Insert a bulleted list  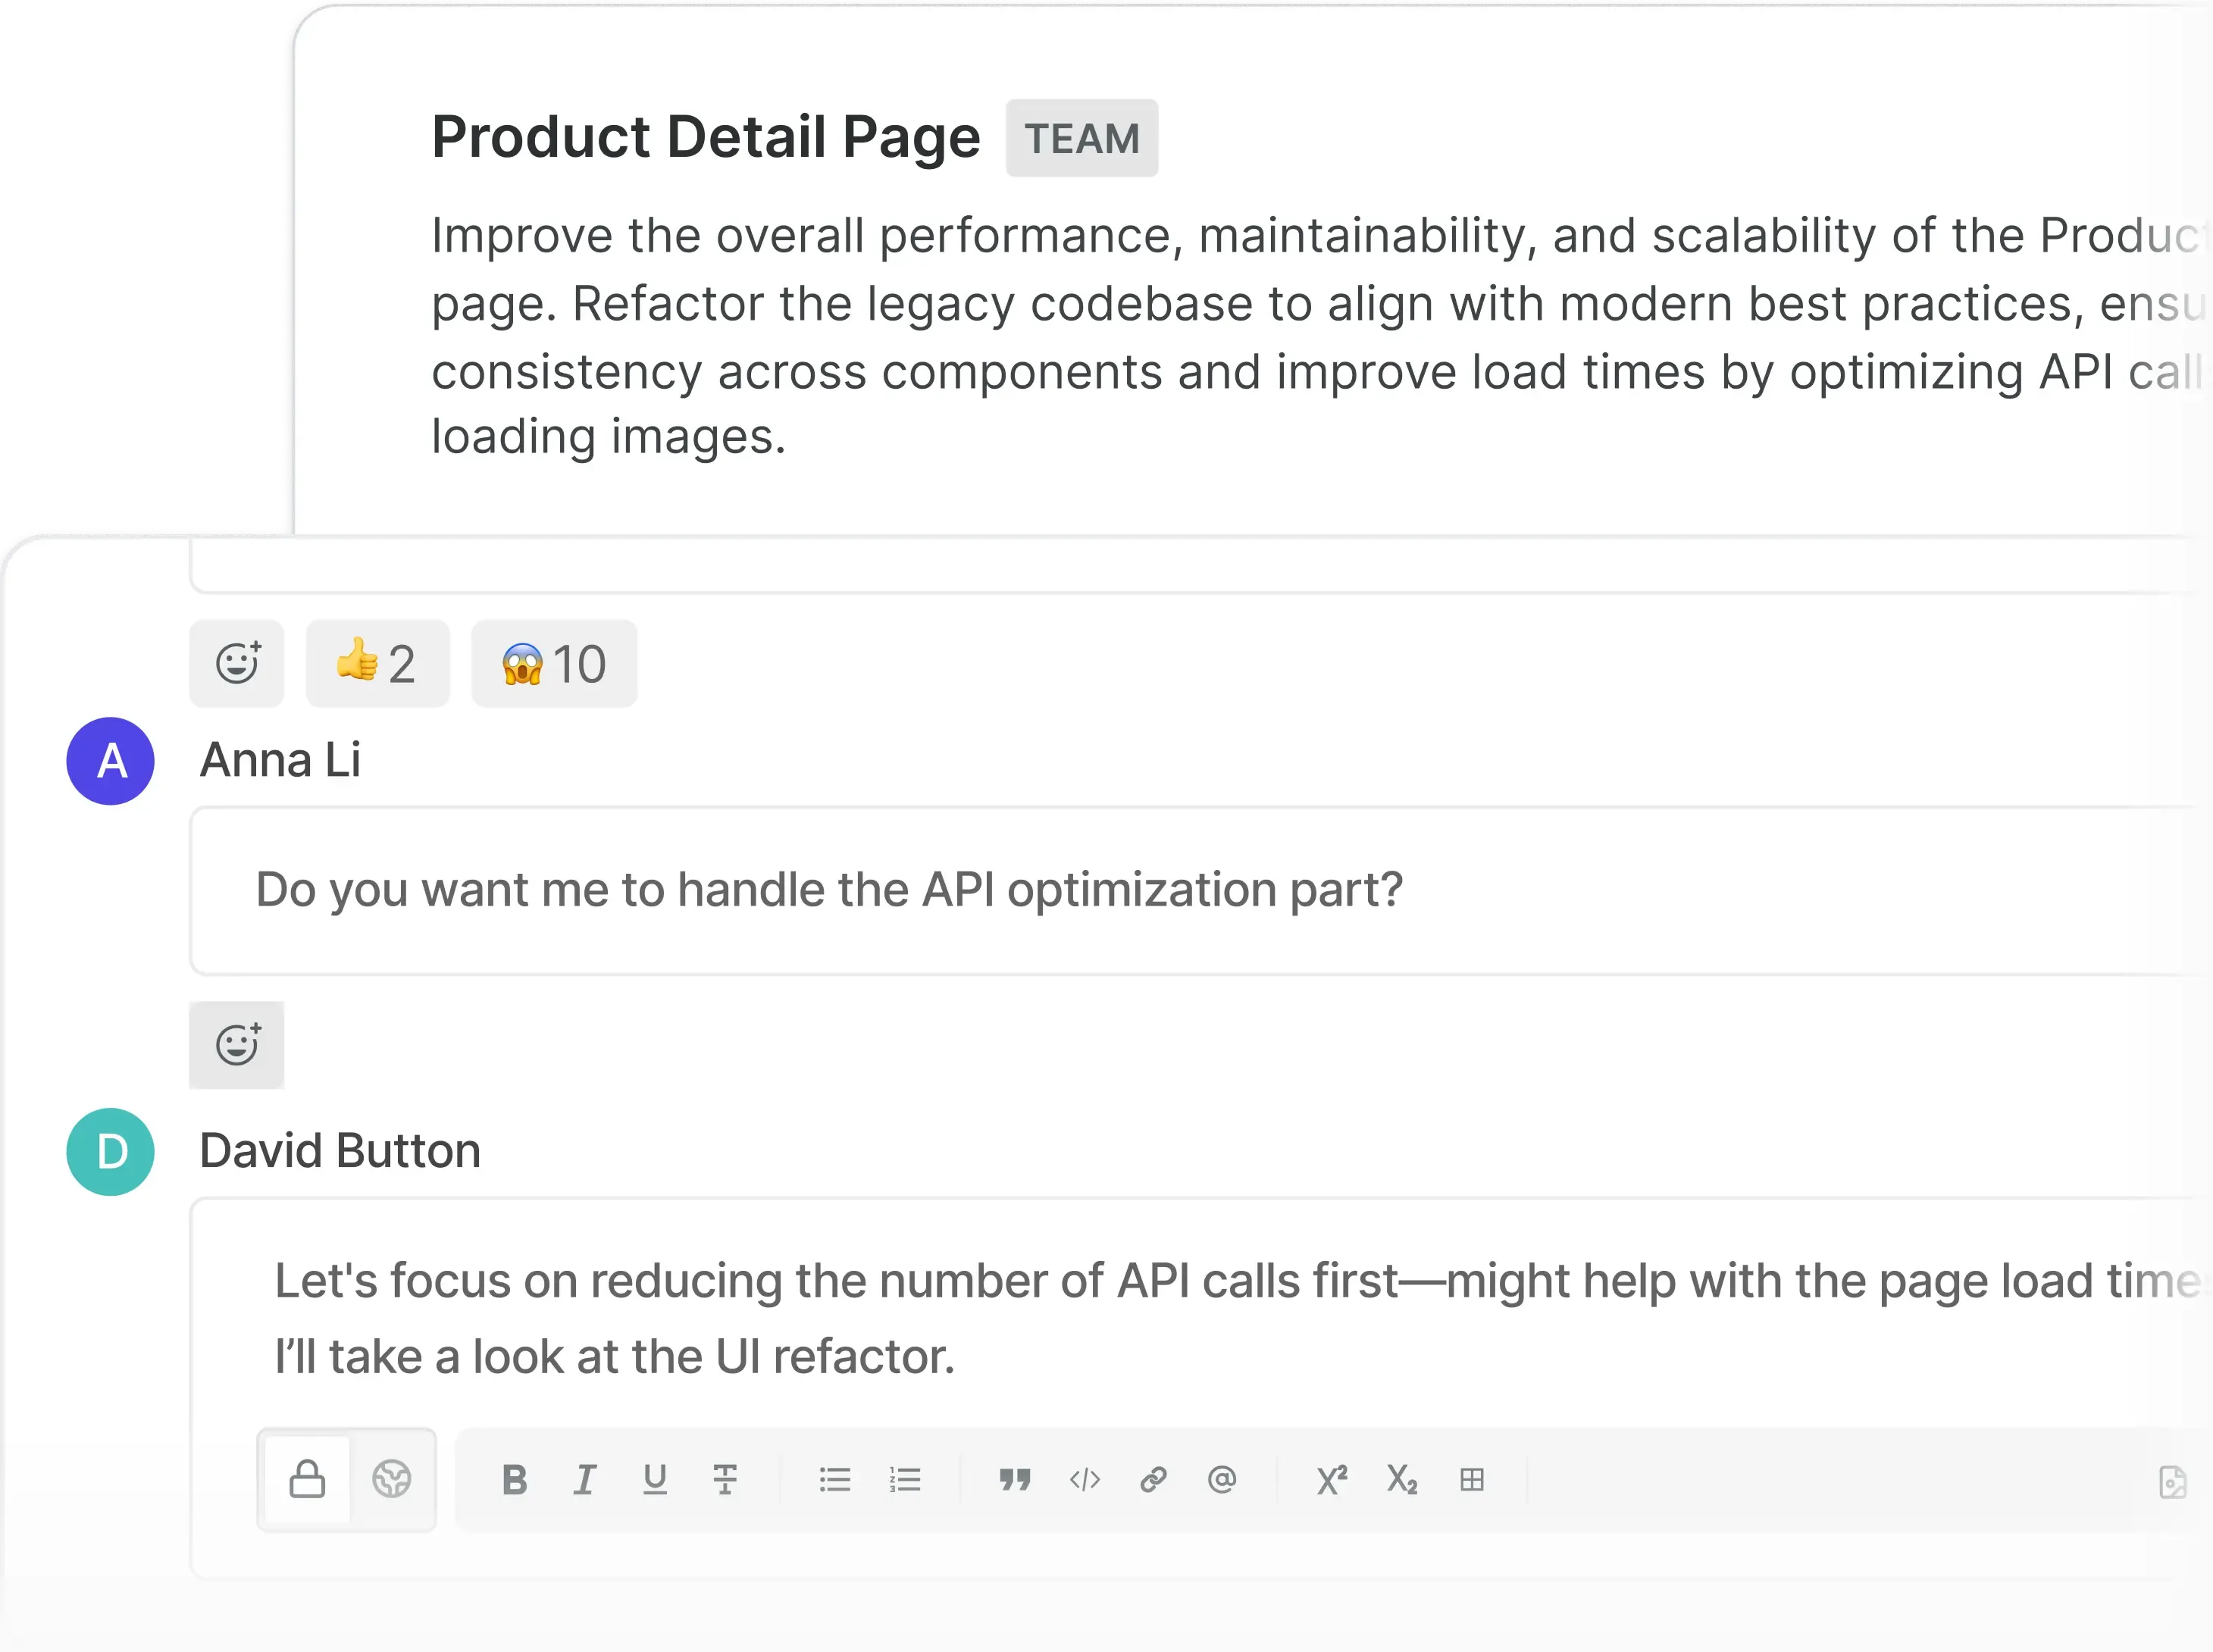click(x=835, y=1479)
